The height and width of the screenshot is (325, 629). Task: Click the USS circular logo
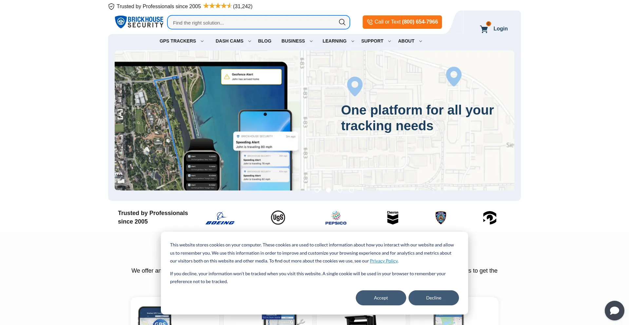[278, 218]
